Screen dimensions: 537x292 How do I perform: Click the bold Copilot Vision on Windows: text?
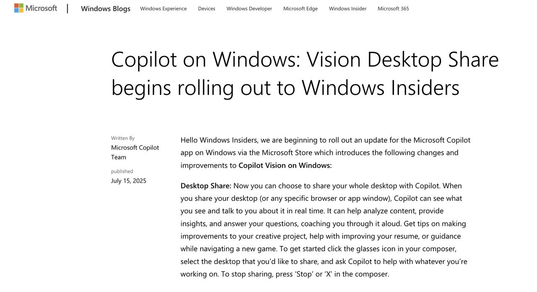click(x=285, y=165)
